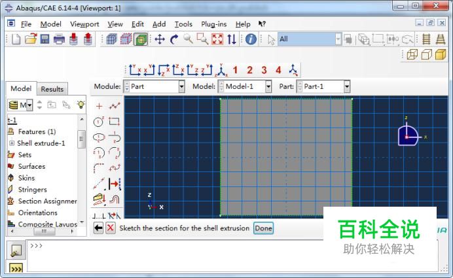Select the Create Isolated Point sketch tool
The height and width of the screenshot is (278, 453).
pyautogui.click(x=99, y=106)
